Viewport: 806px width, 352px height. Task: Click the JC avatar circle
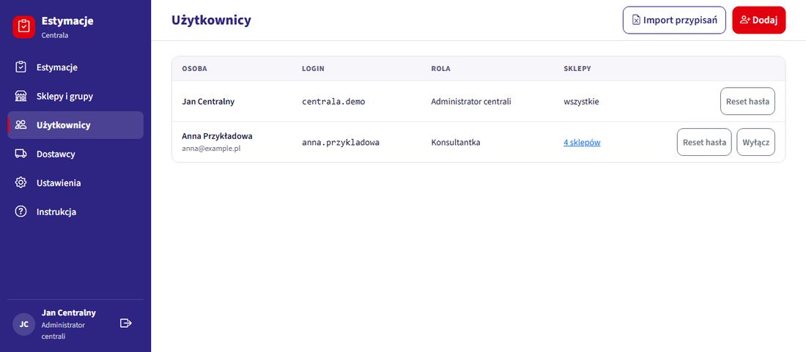click(23, 324)
